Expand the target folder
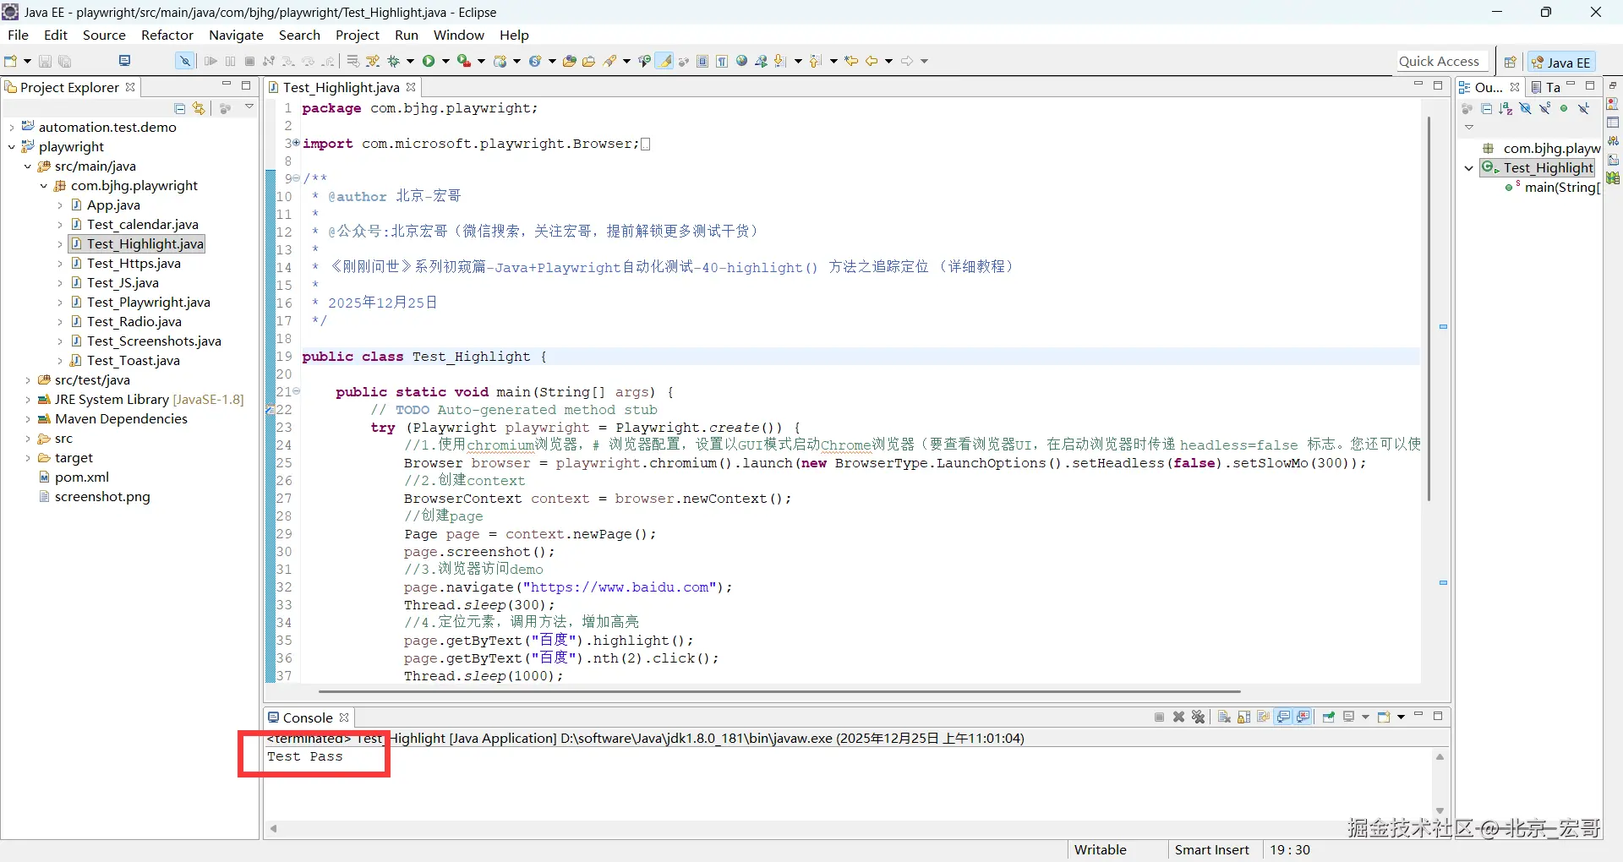 [28, 458]
